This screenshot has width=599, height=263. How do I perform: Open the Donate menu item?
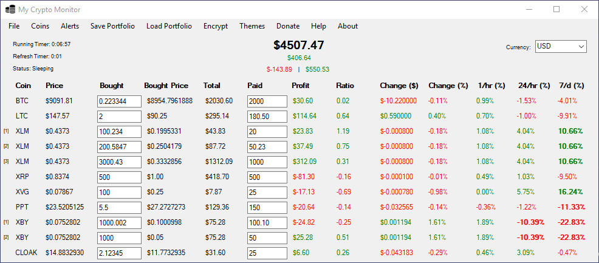[x=288, y=26]
